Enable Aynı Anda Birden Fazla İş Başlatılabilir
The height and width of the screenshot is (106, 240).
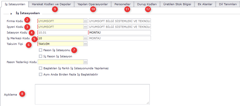tap(41, 74)
